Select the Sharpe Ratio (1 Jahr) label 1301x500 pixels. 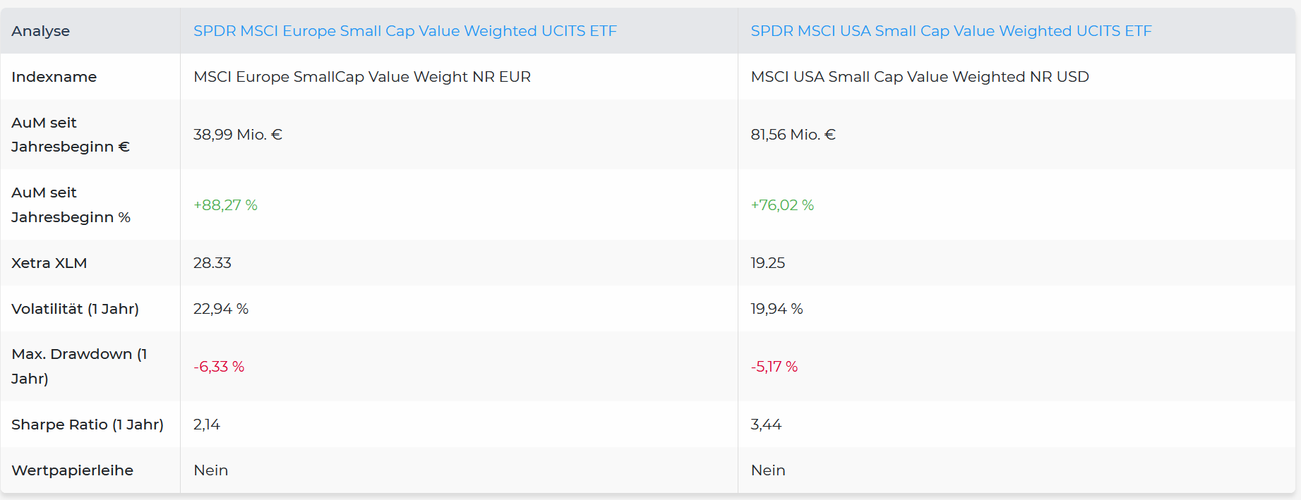pos(87,425)
